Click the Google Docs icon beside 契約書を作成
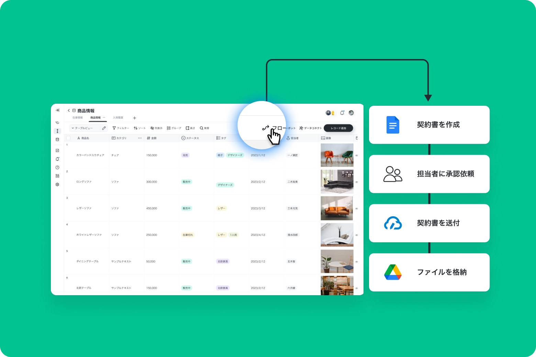 pos(392,125)
